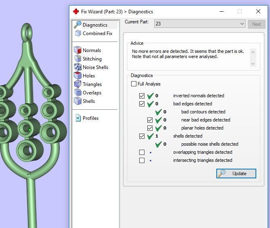270x228 pixels.
Task: Uncheck near bad edges detected checkbox
Action: pyautogui.click(x=150, y=120)
